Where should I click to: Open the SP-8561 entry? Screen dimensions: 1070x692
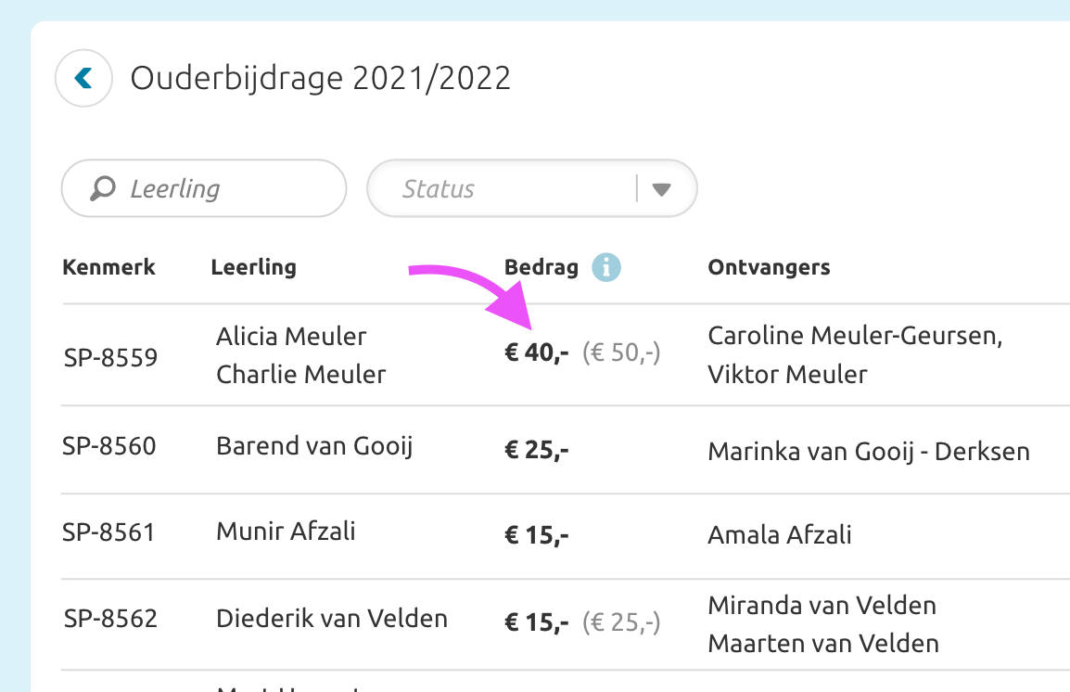(x=109, y=532)
